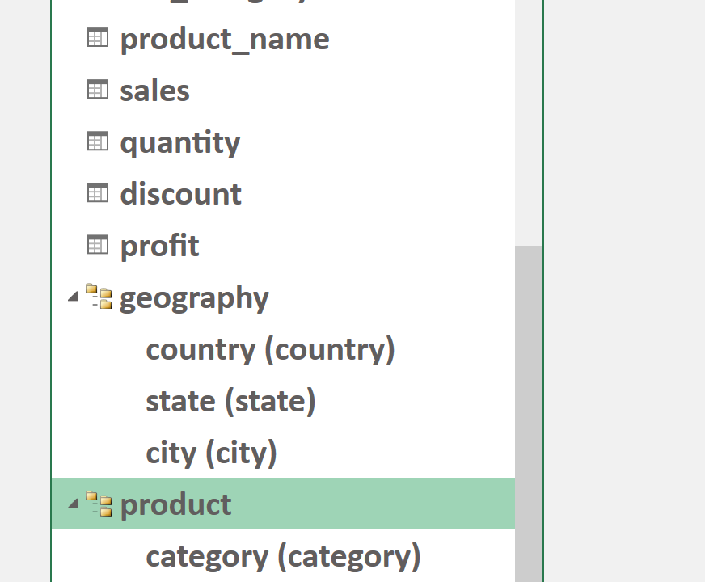Image resolution: width=705 pixels, height=582 pixels.
Task: Select the geography hierarchy label
Action: pos(194,297)
